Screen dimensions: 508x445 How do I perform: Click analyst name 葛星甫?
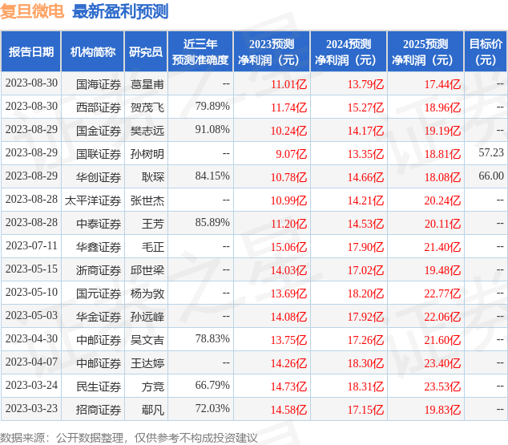tap(147, 84)
